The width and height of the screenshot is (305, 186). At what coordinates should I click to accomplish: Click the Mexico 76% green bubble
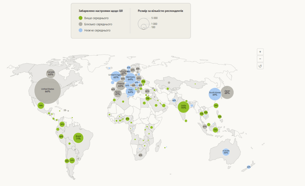(41, 105)
